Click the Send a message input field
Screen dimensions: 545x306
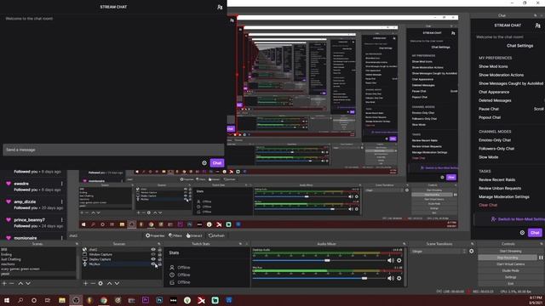[x=113, y=150]
